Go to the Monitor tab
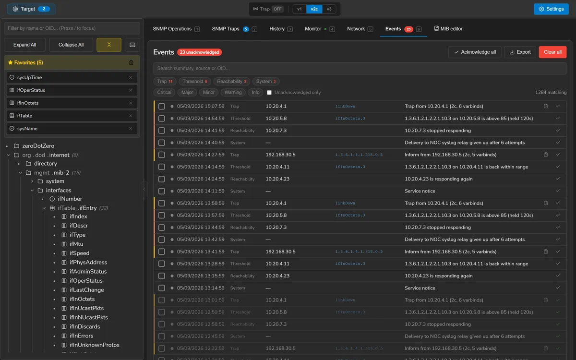The image size is (576, 360). tap(320, 29)
